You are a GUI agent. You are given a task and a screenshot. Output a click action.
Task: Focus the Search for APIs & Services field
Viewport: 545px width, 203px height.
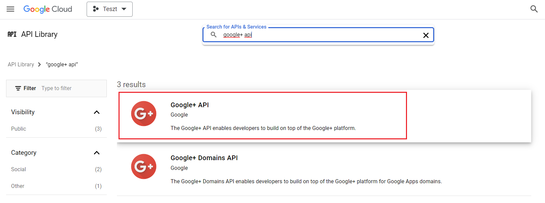click(x=318, y=35)
